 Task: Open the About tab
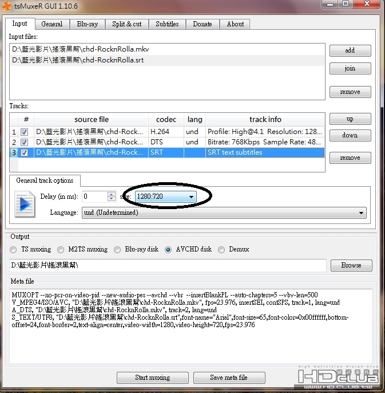click(x=235, y=24)
